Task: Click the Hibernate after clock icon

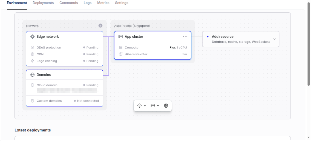Action: (x=120, y=54)
